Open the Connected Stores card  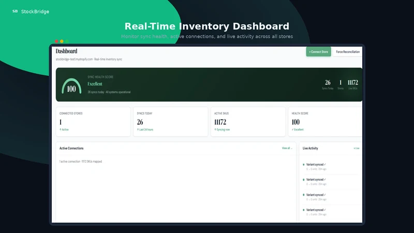93,122
